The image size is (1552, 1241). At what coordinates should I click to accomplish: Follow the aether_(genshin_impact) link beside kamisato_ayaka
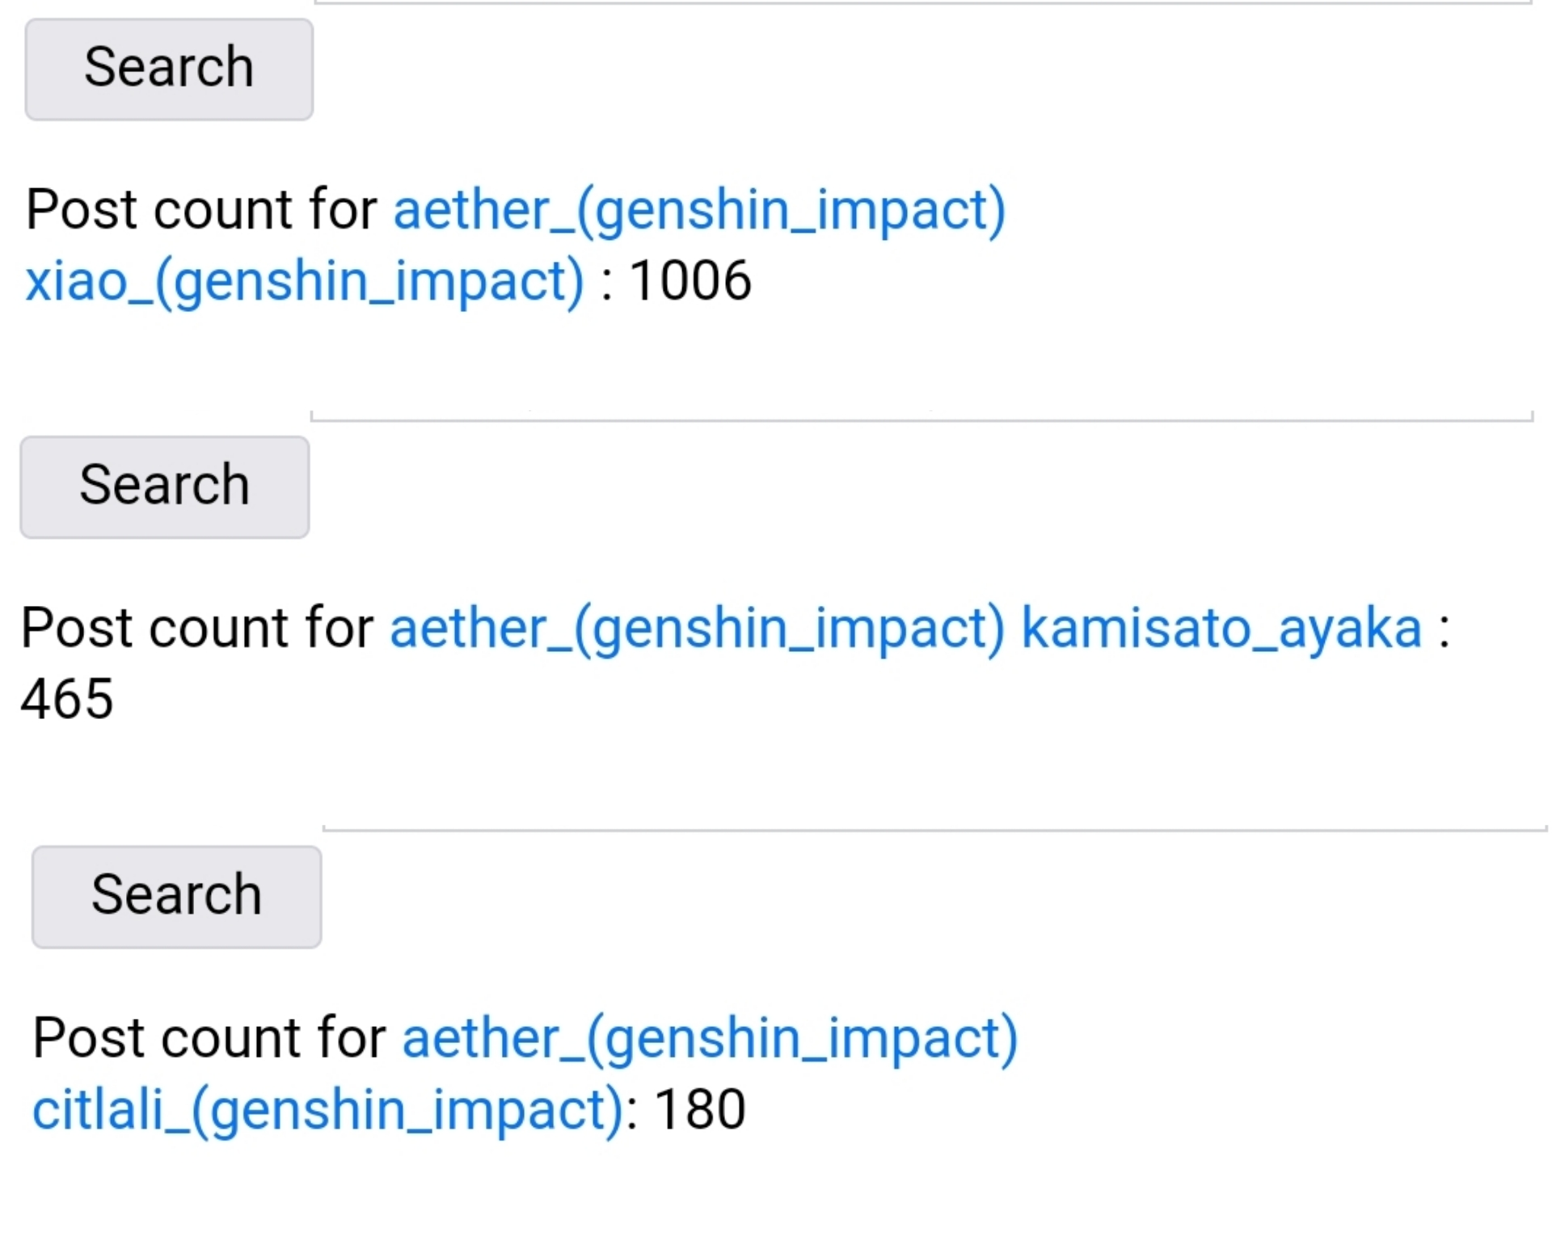coord(697,629)
